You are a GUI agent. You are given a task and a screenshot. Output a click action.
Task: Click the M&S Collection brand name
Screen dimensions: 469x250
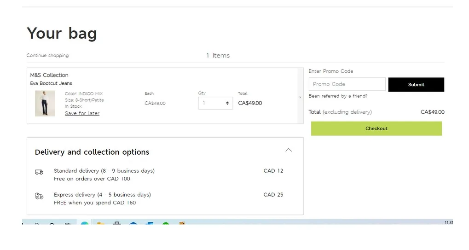point(49,75)
